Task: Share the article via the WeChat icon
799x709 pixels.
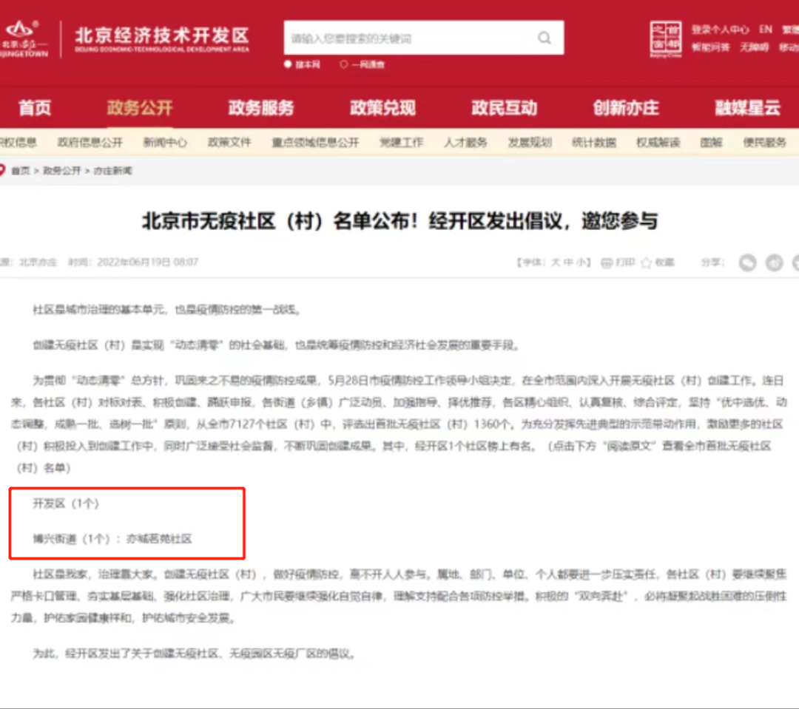Action: point(747,262)
